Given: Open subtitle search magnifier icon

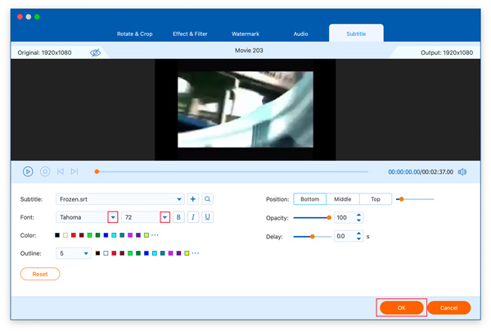Looking at the screenshot, I should (x=208, y=199).
